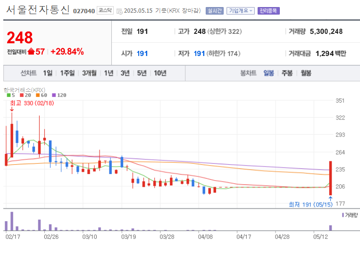The height and width of the screenshot is (255, 360).
Task: Select the 3년 line chart period
Action: [x=125, y=73]
